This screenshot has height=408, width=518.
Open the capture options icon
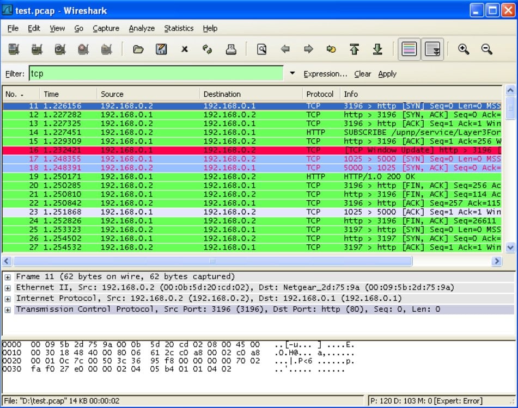(37, 50)
